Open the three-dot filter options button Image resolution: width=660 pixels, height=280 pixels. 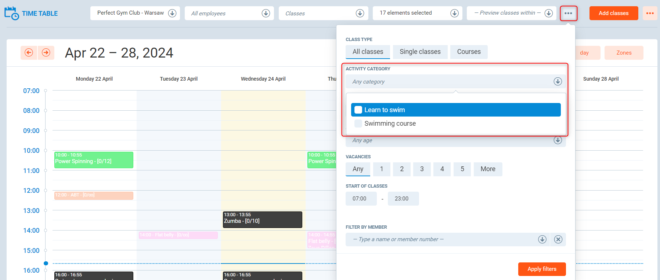[568, 13]
